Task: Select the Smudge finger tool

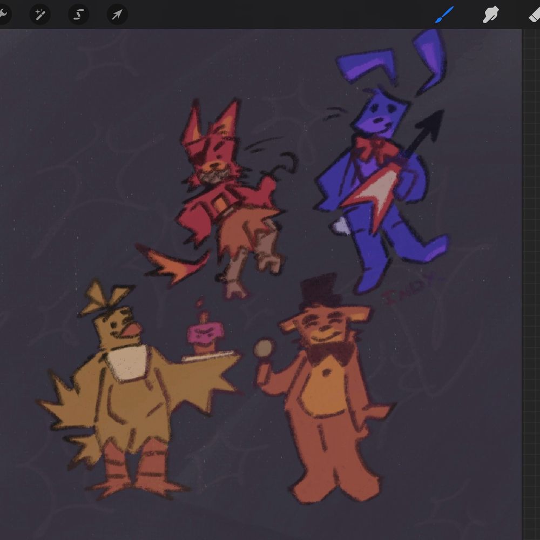Action: (x=490, y=15)
